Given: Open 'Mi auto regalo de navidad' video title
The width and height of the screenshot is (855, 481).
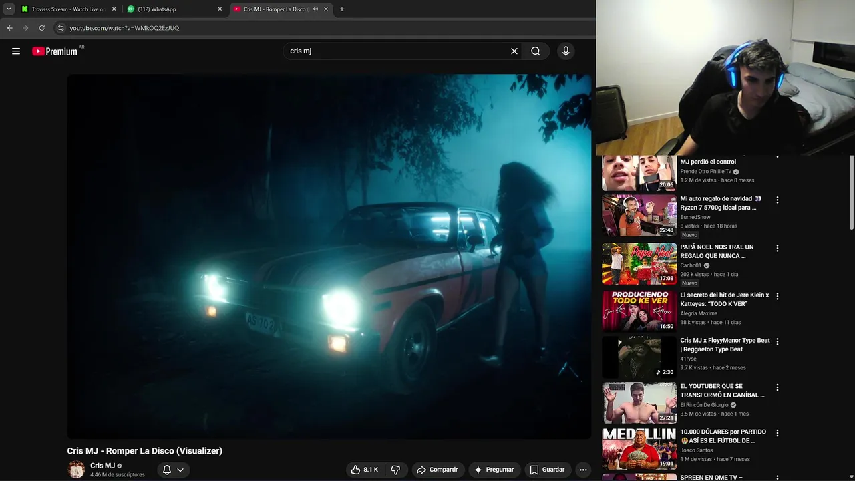Looking at the screenshot, I should [x=721, y=203].
